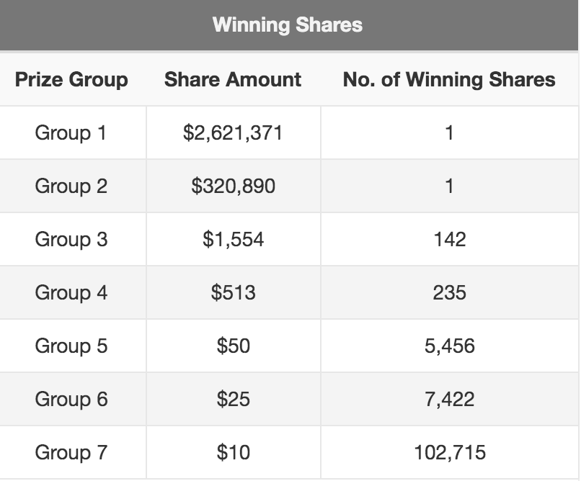581x481 pixels.
Task: Click the Group 6 row label
Action: point(71,399)
